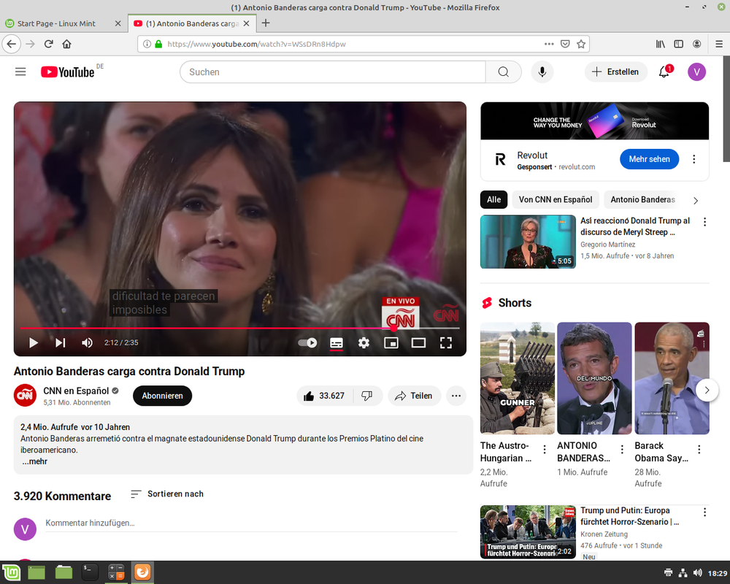Start voice search with the microphone
730x584 pixels.
(x=542, y=72)
